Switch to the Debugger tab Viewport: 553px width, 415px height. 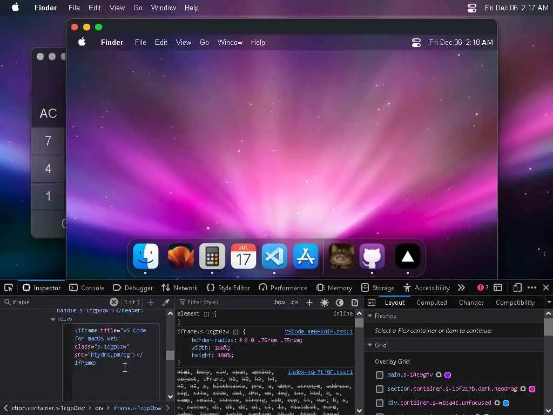[133, 288]
